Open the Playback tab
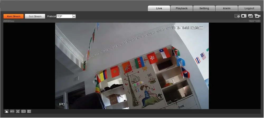This screenshot has width=264, height=118. tap(182, 8)
